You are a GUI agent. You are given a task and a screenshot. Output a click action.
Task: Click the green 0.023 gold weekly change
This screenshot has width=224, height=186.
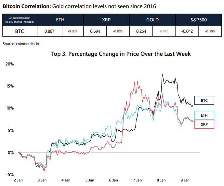coord(164,31)
